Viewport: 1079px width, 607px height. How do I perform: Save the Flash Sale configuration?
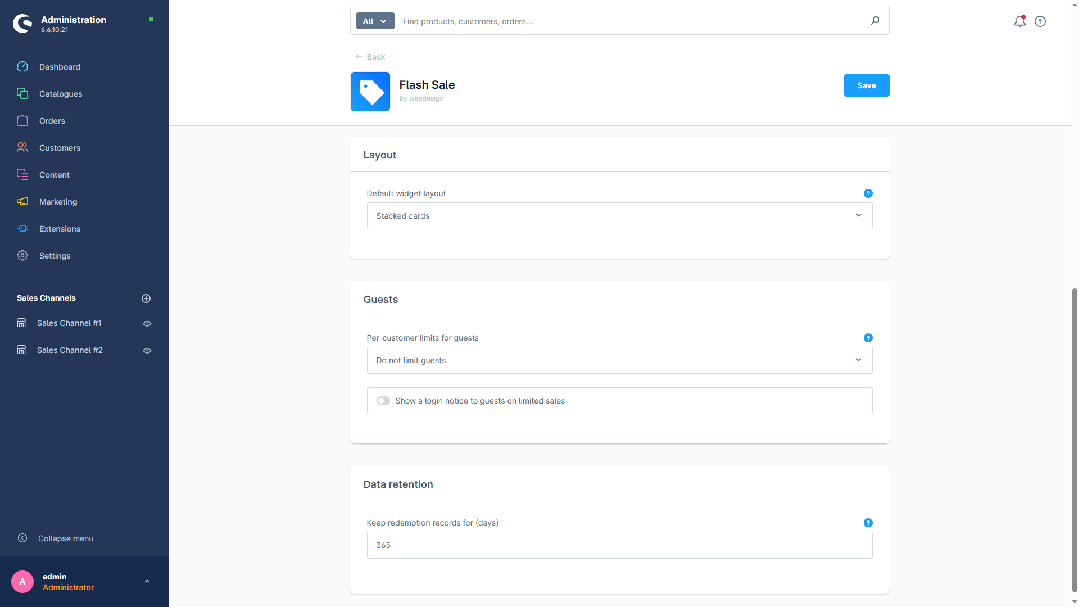867,85
